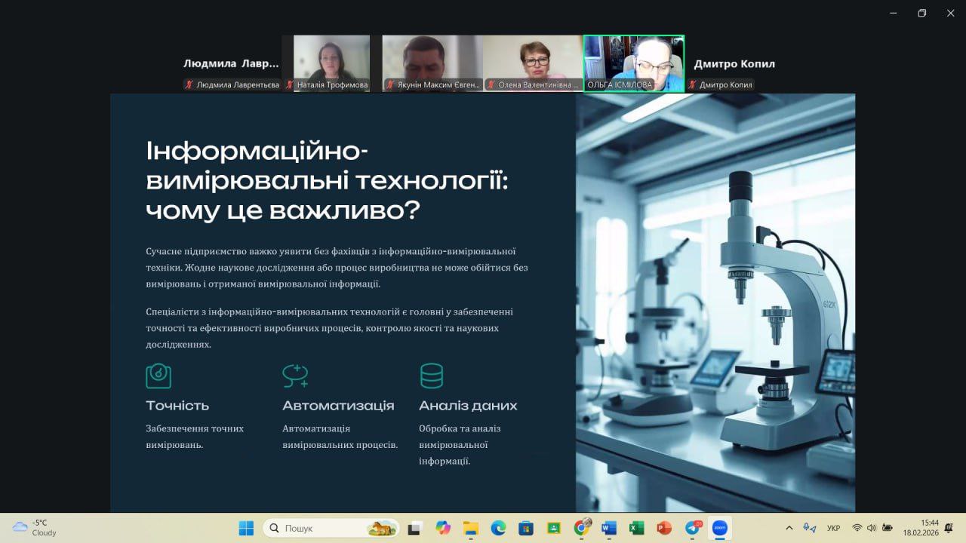Select Людмила Лаврентьєва participant tile

point(231,63)
